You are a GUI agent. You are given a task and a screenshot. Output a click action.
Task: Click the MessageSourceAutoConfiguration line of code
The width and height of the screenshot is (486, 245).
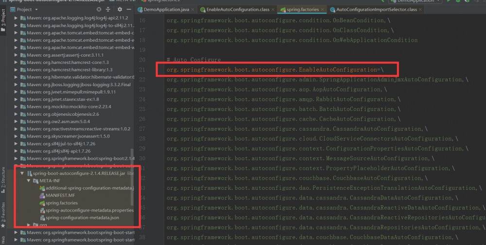[300, 158]
